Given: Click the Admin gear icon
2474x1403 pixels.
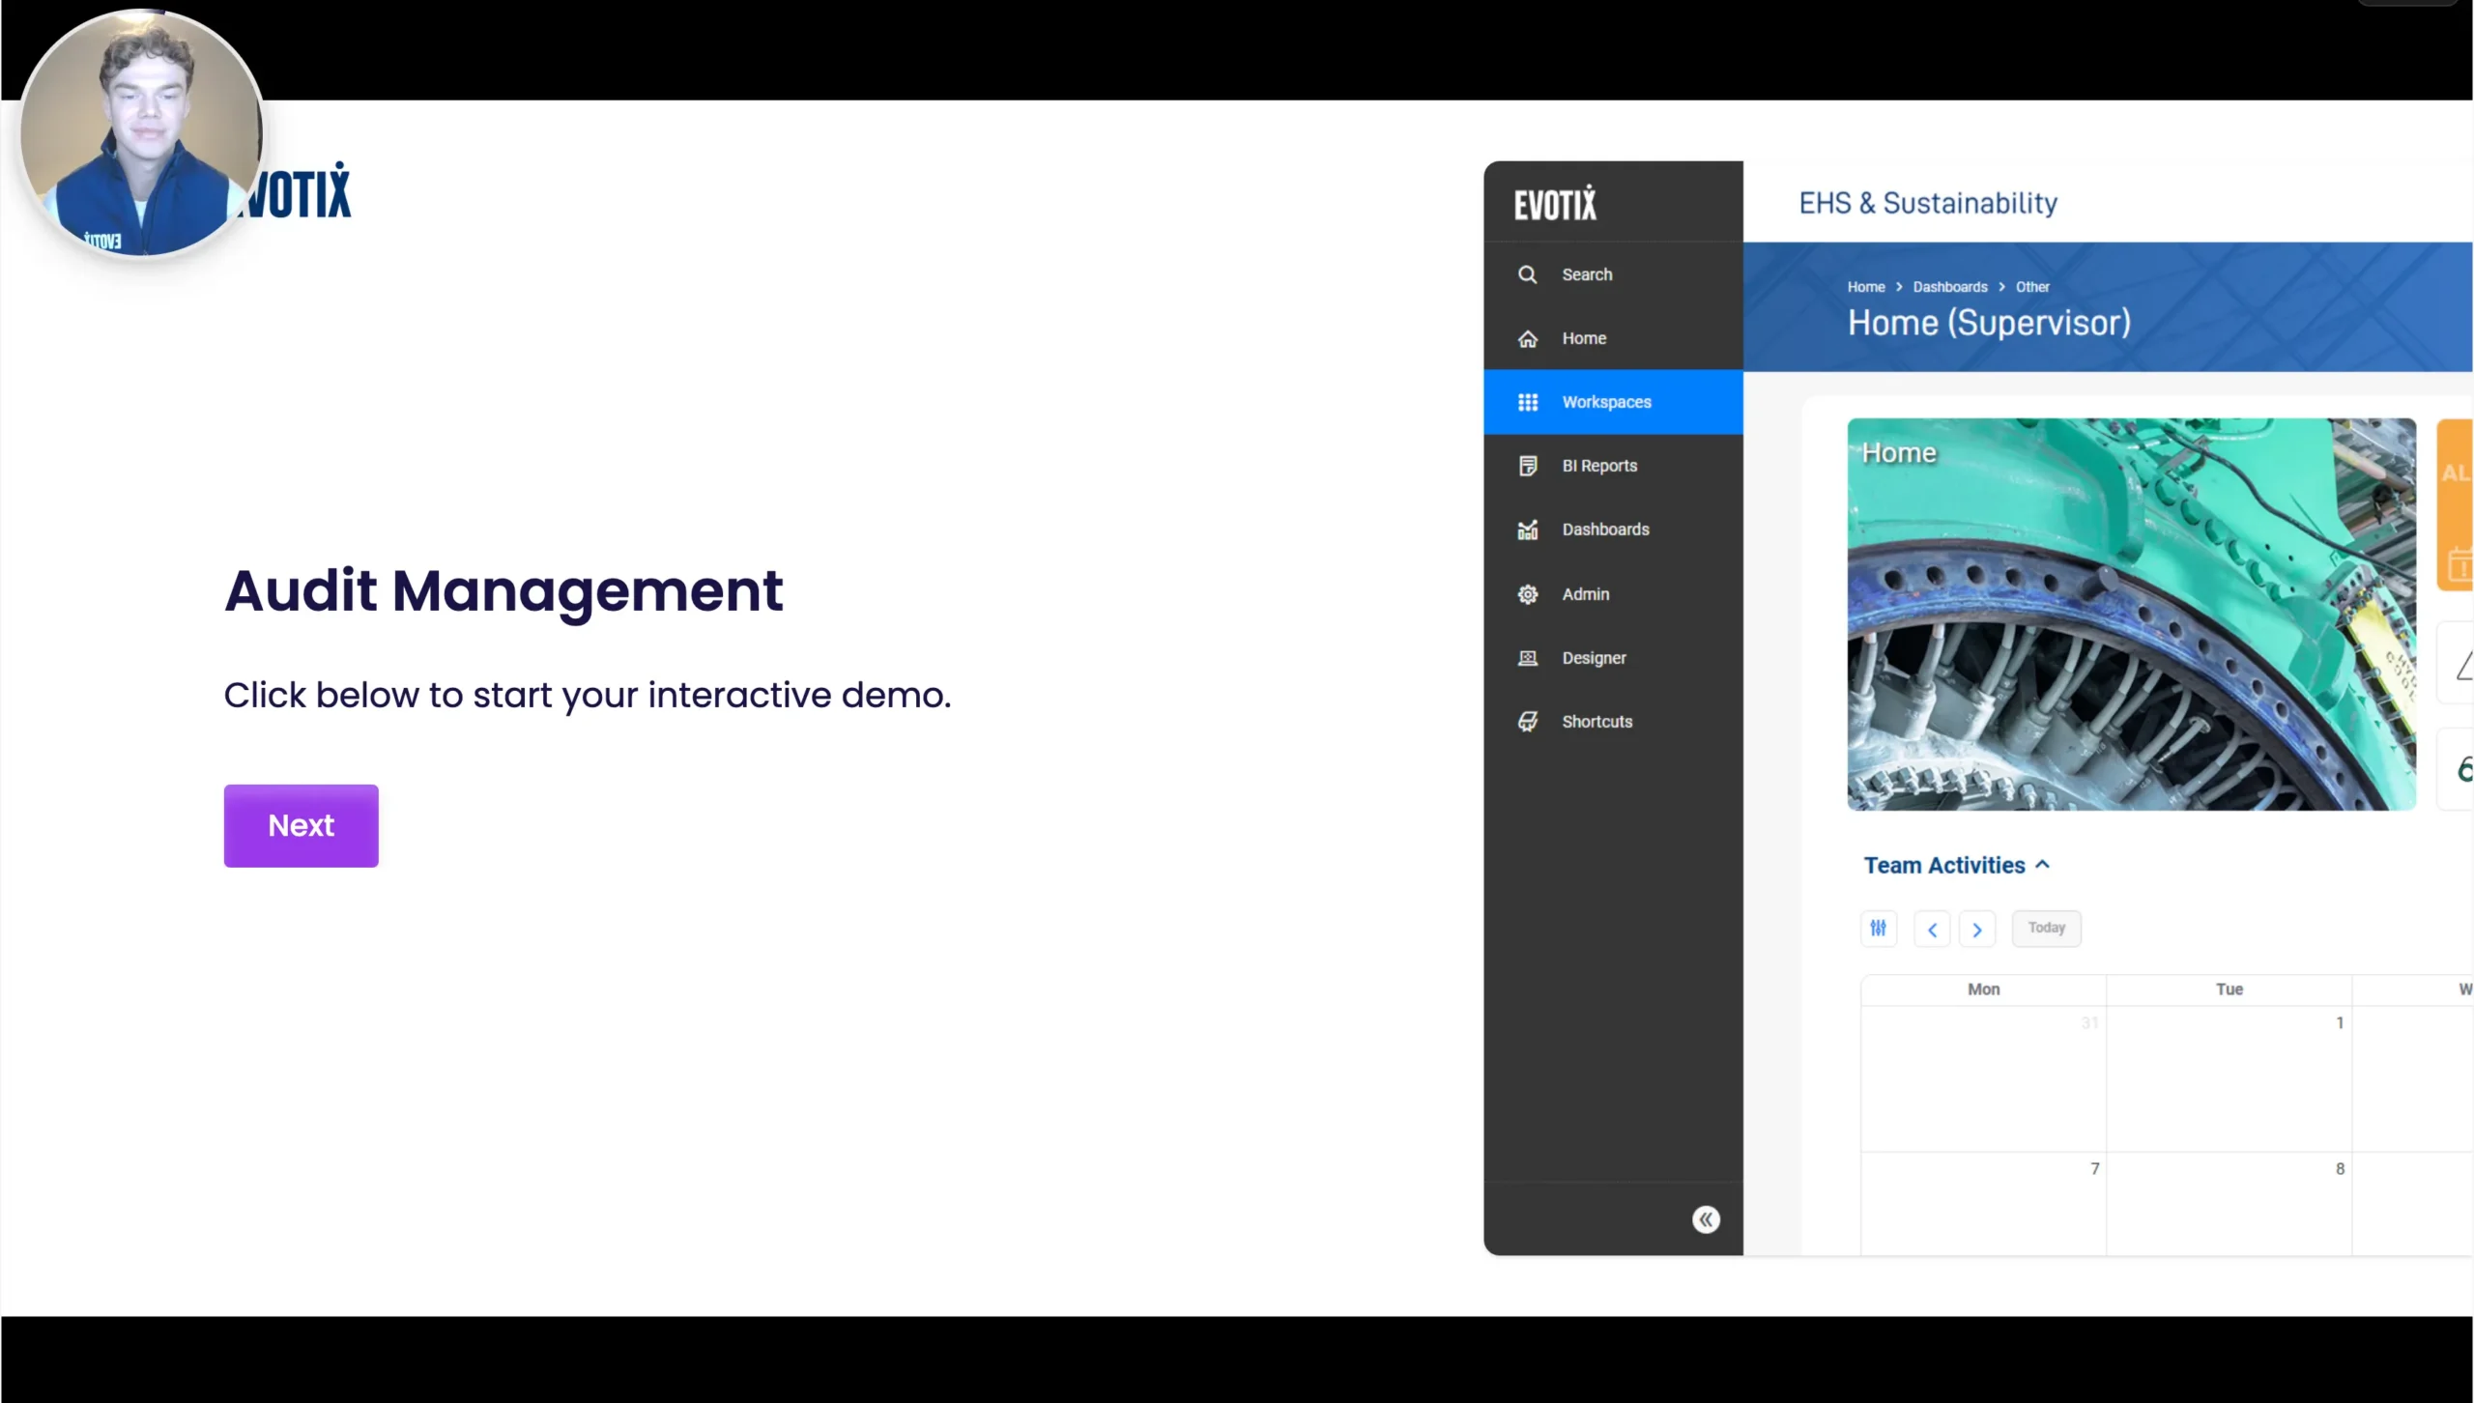Looking at the screenshot, I should tap(1527, 594).
